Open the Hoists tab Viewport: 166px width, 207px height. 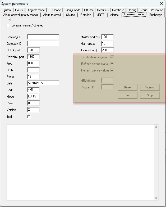pyautogui.click(x=19, y=10)
